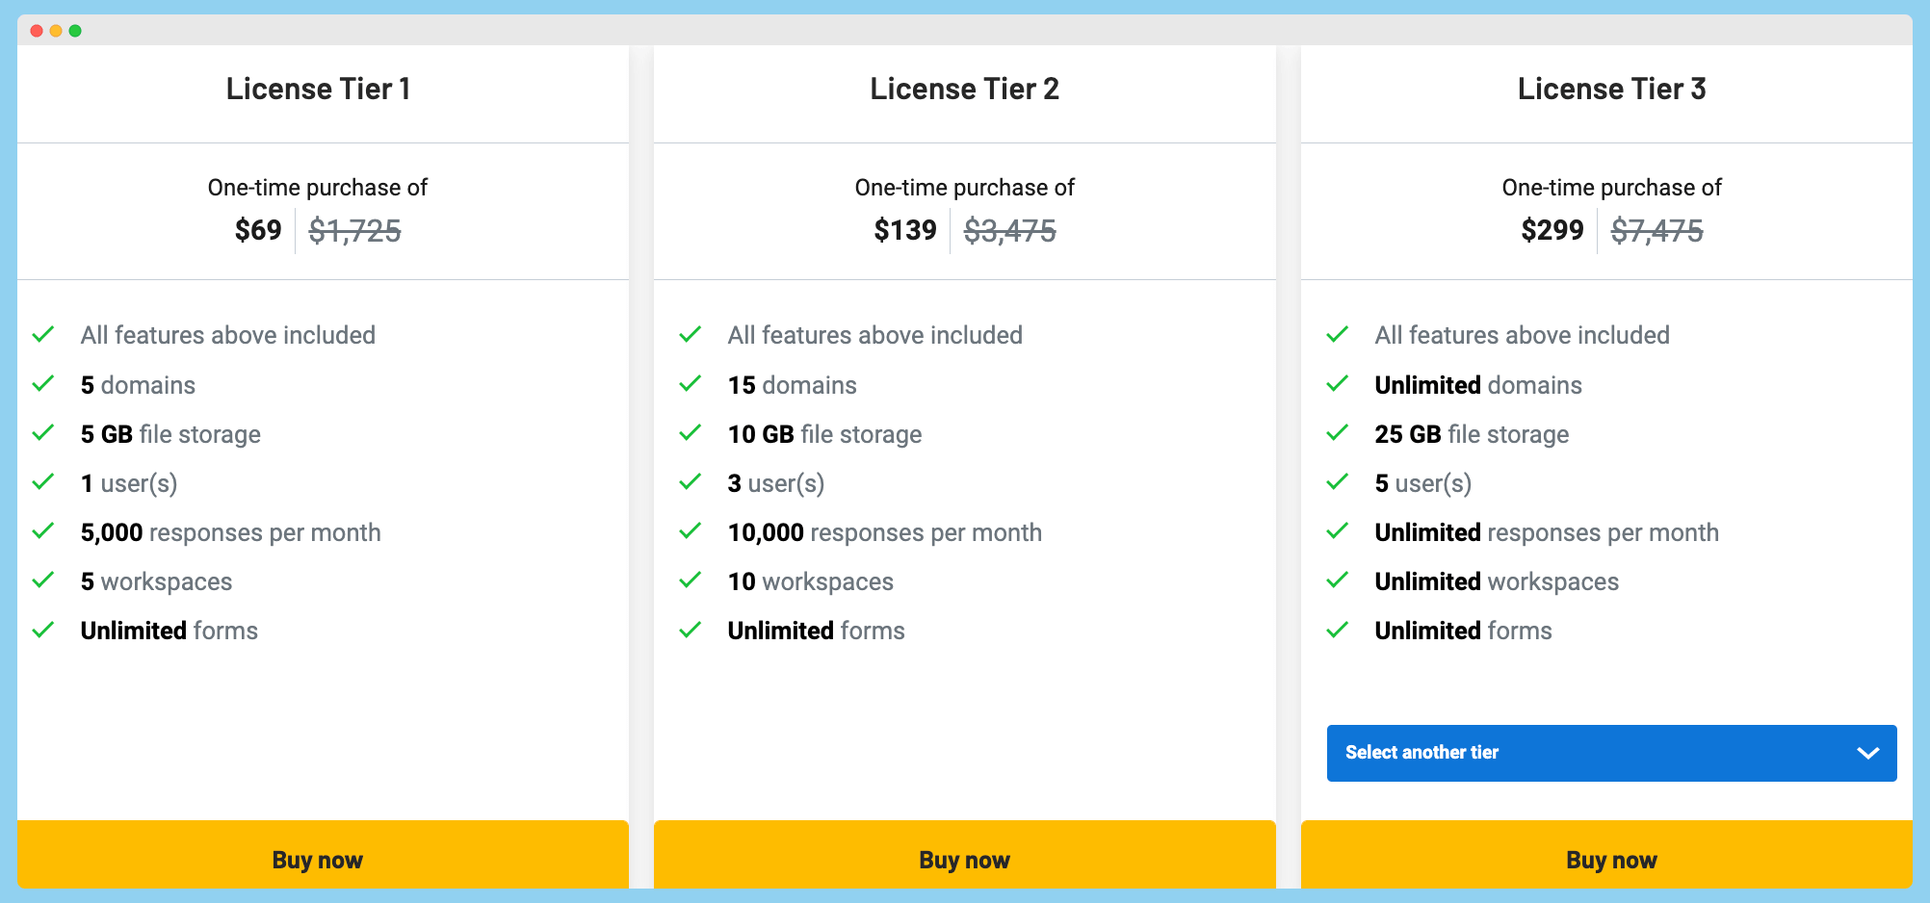Select the License Tier 1 heading
This screenshot has height=903, width=1930.
pyautogui.click(x=319, y=89)
